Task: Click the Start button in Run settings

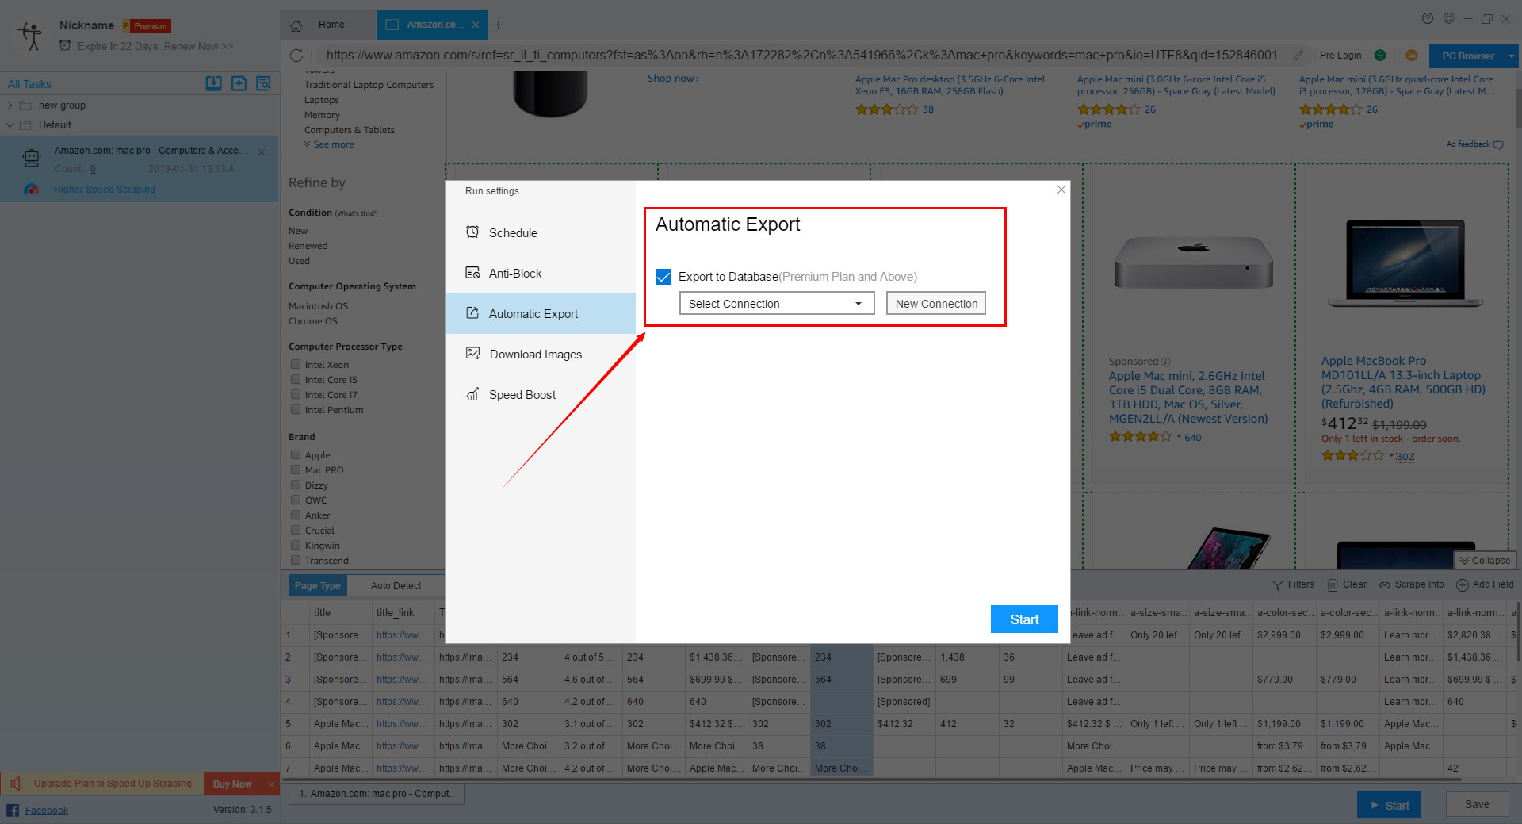Action: [1024, 619]
